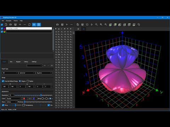The width and height of the screenshot is (170, 127).
Task: Click the rotate arrow icon in the graph toolbar
Action: tap(138, 25)
